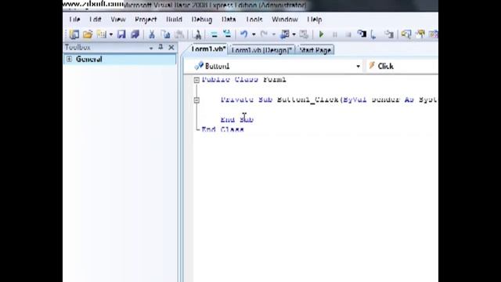Screen dimensions: 501x282
Task: Click the Button1_Click declaration line
Action: tap(329, 99)
